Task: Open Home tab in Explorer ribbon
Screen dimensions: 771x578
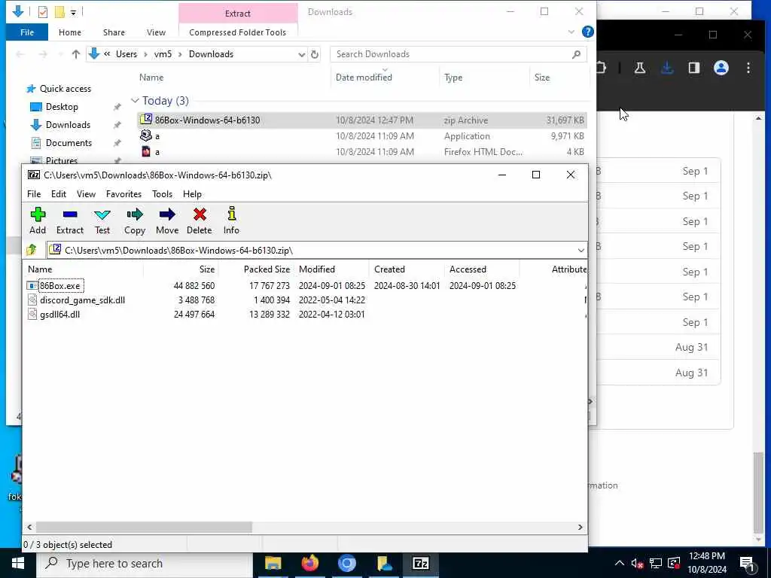Action: coord(70,32)
